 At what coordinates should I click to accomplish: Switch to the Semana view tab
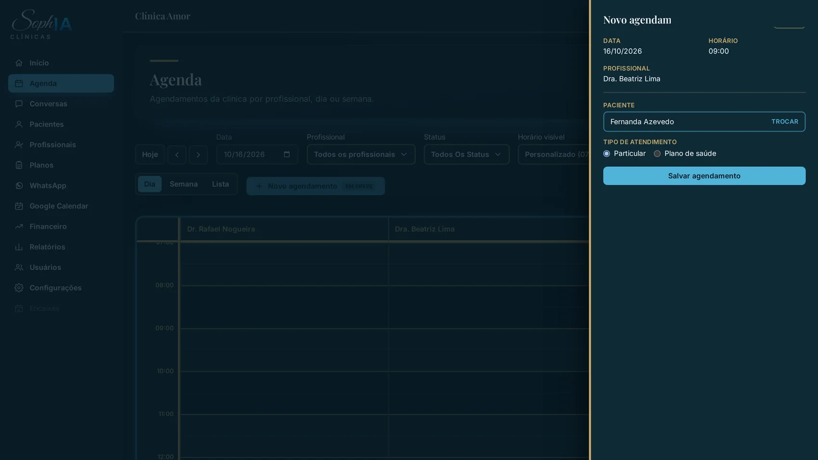point(184,184)
